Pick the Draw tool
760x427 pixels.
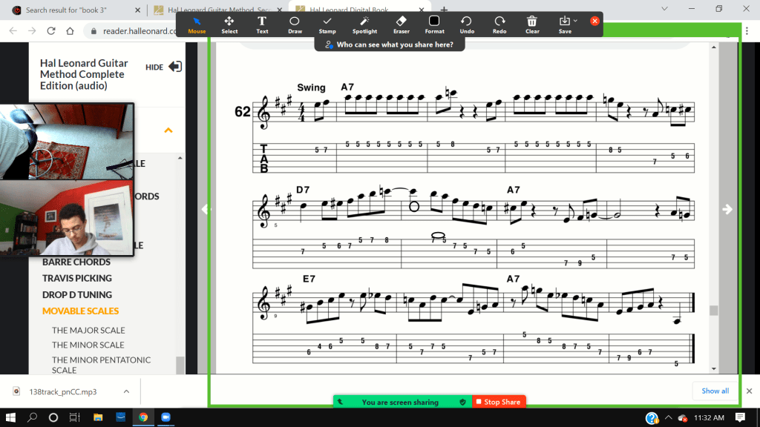295,24
